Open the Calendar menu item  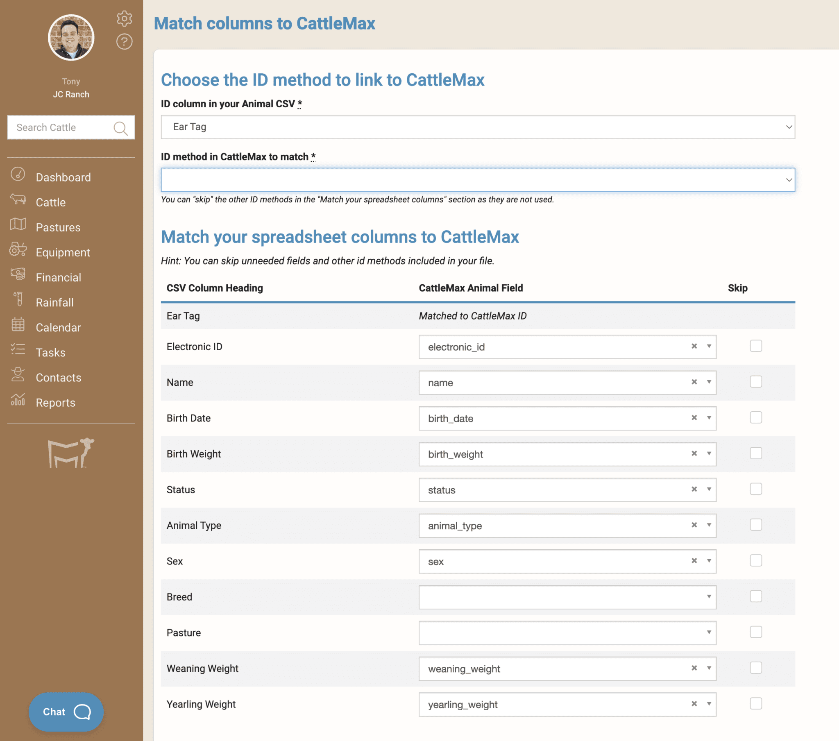(58, 328)
